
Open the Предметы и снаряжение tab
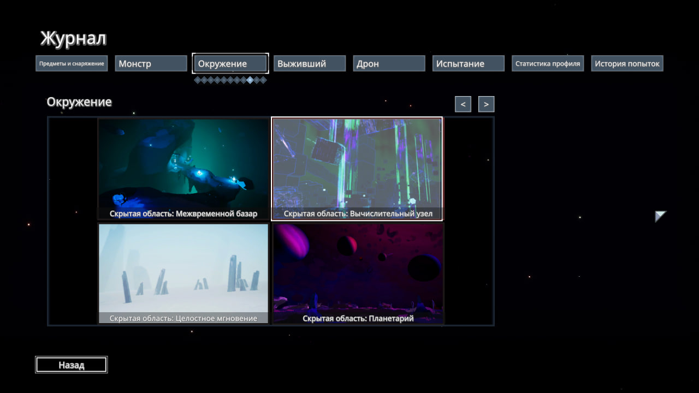click(72, 63)
